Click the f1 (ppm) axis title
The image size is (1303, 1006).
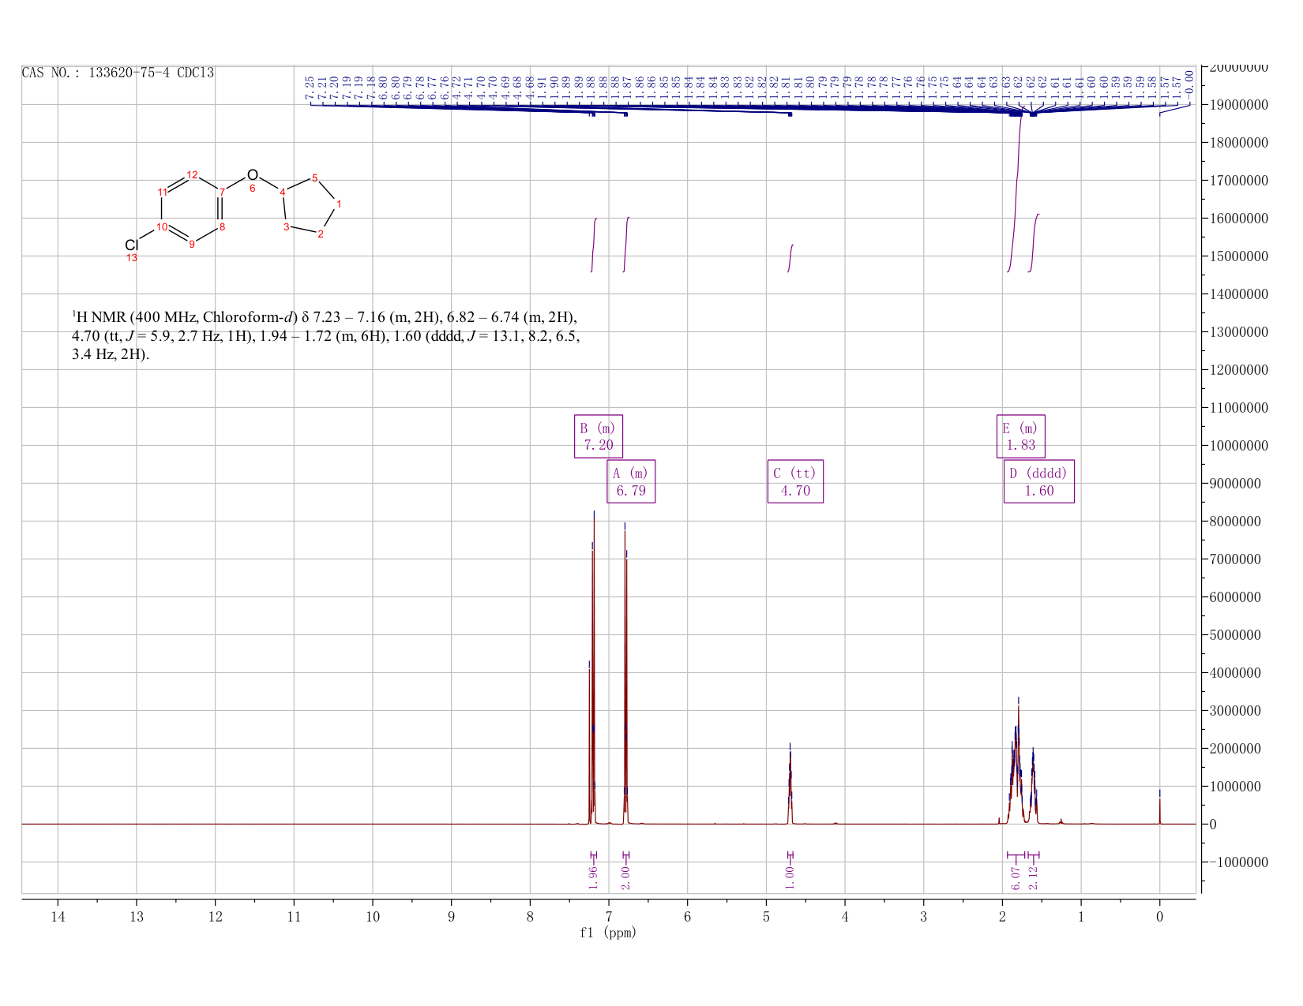point(608,933)
